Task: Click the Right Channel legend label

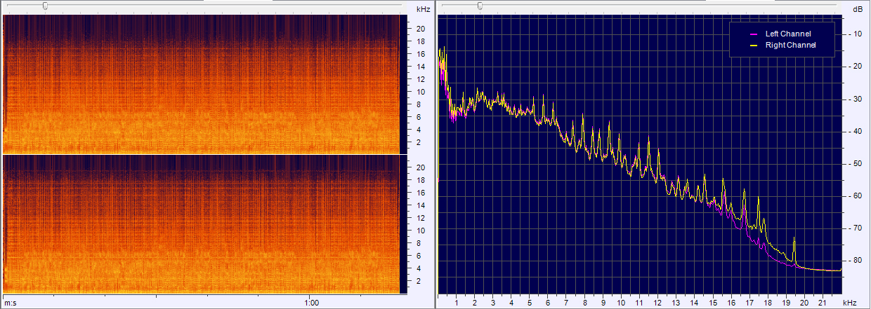Action: coord(790,45)
